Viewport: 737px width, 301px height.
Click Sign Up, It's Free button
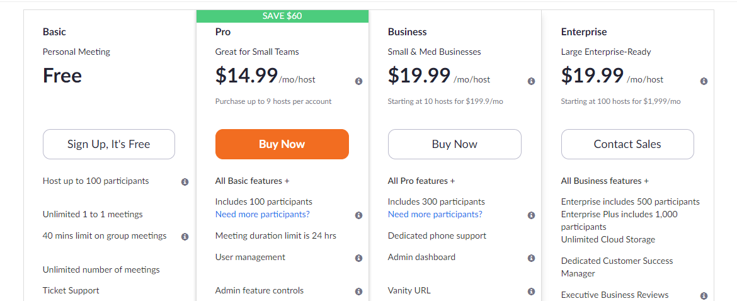pos(109,144)
